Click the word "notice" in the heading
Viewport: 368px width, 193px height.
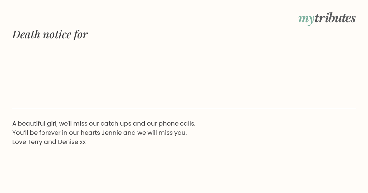tap(57, 34)
